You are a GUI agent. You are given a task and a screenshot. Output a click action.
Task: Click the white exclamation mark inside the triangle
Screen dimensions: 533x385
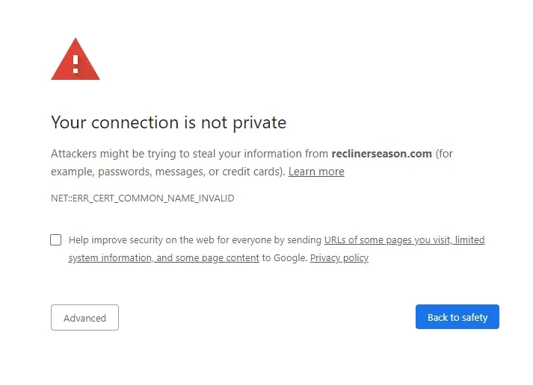(x=76, y=64)
